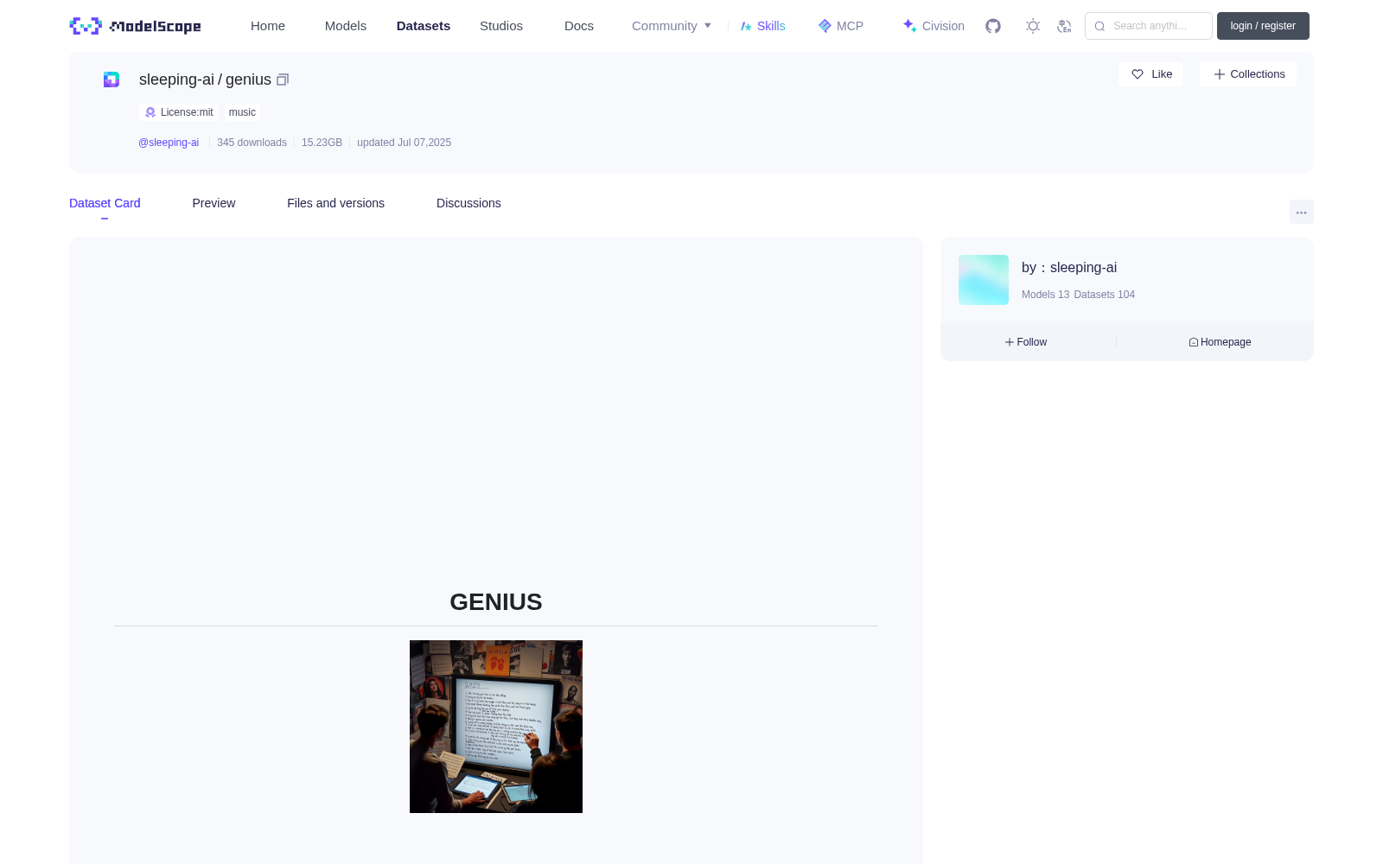The image size is (1383, 864).
Task: Open the Docs nav item
Action: tap(579, 26)
